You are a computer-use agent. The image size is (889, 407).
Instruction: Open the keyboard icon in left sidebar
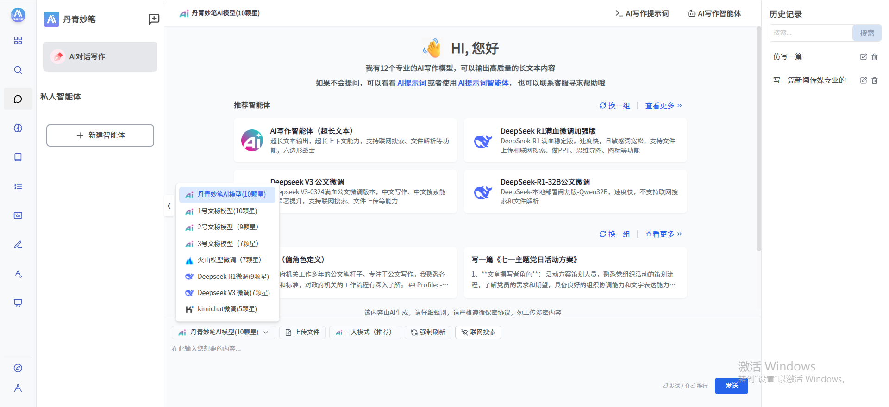pos(18,216)
